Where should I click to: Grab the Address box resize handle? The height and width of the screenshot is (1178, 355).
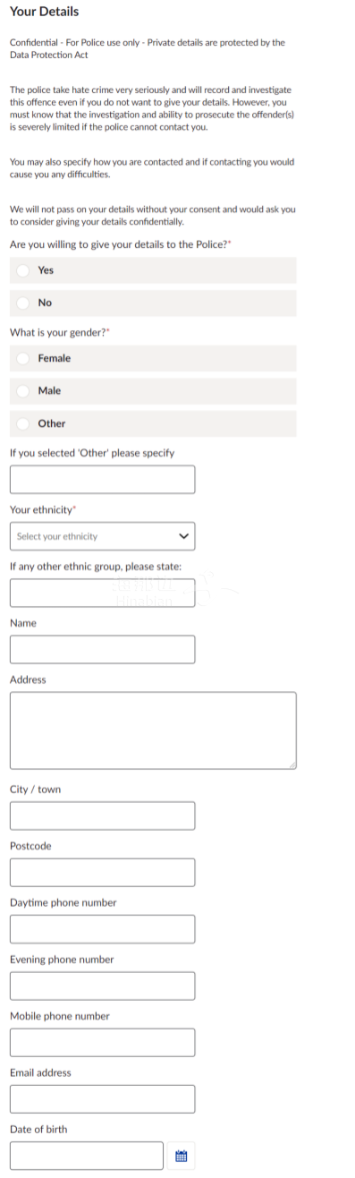click(291, 764)
